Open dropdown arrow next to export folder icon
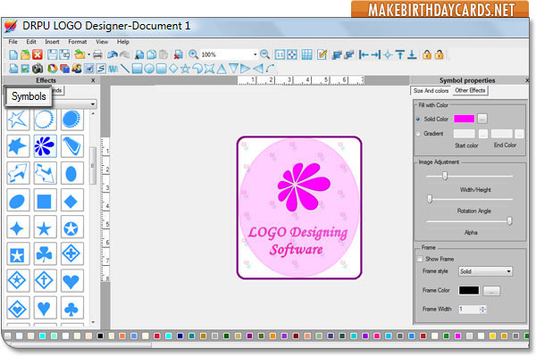Screen dimensions: 536x356 tap(88, 54)
